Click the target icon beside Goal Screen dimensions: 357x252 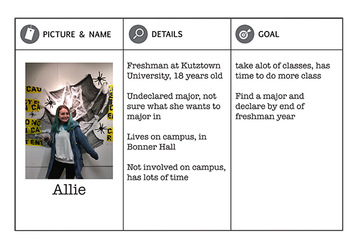coord(245,34)
